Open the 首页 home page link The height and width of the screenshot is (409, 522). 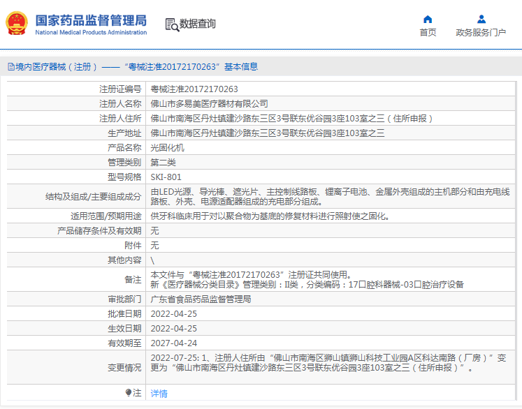[x=428, y=32]
